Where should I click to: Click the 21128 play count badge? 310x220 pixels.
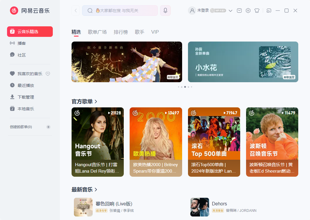tap(114, 113)
